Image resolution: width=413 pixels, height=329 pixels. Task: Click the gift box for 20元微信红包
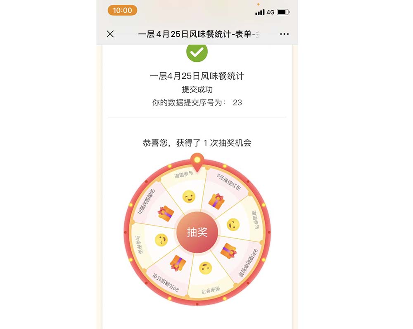point(178,263)
